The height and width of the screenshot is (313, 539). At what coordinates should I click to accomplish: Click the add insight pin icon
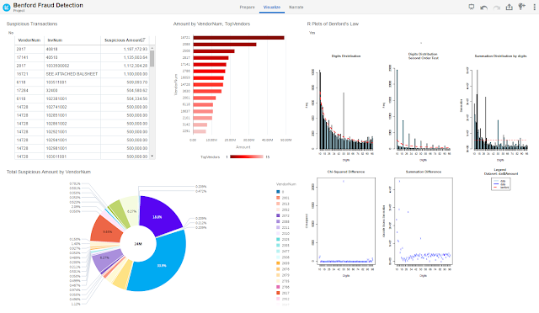tap(522, 7)
